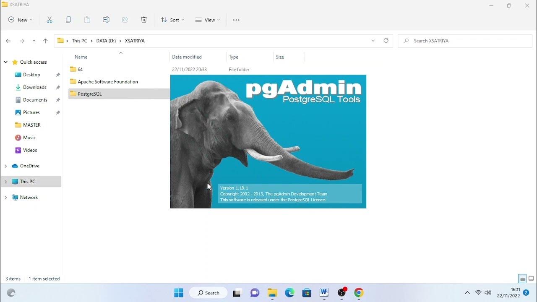The image size is (537, 302).
Task: Select Documents in Quick access
Action: point(35,100)
